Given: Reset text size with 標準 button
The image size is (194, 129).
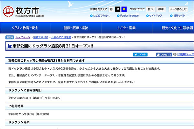Looking at the screenshot, I should pos(161,9).
